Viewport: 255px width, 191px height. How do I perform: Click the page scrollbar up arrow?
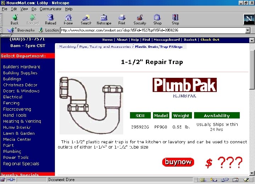pos(252,40)
